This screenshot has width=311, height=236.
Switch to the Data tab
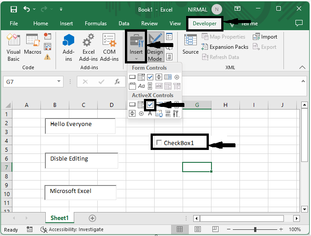tap(124, 24)
